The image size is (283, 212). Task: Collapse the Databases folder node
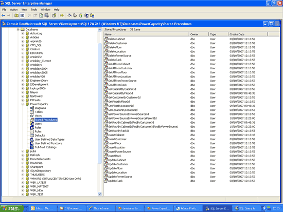tap(18, 29)
